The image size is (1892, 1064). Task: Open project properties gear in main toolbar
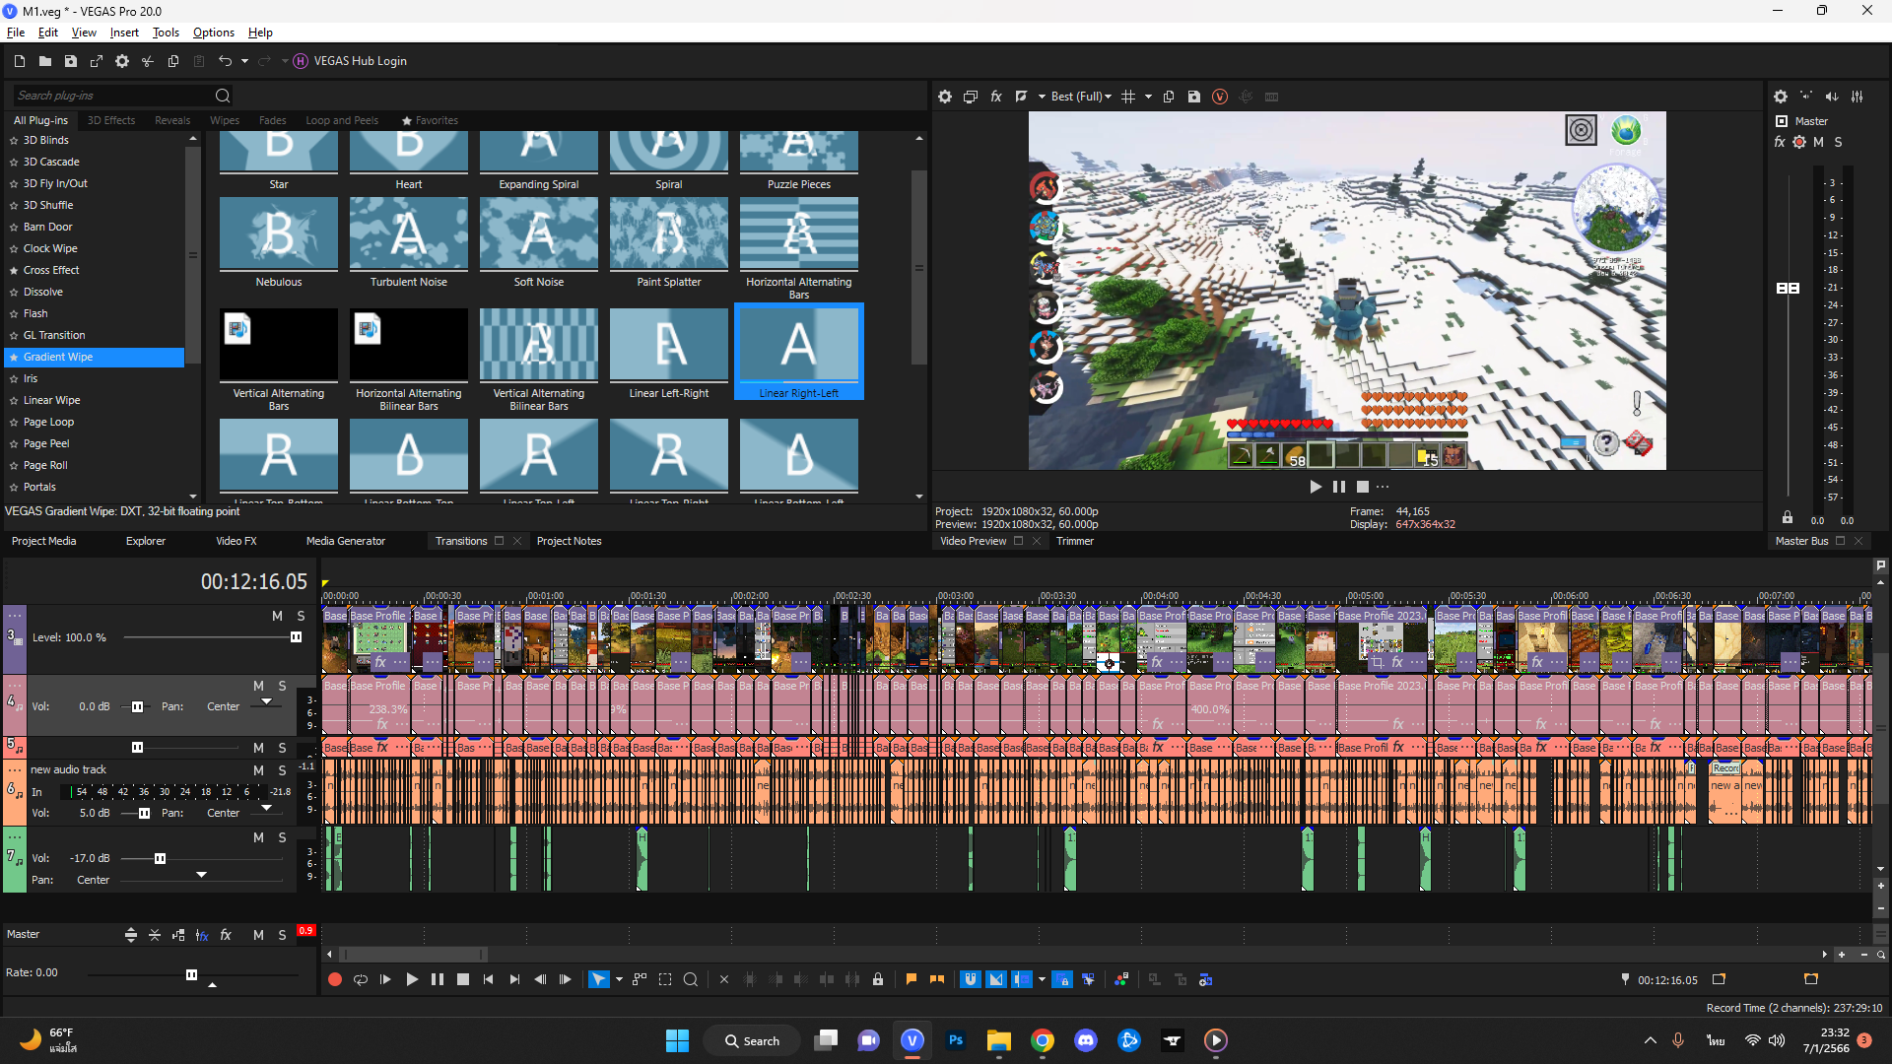point(122,61)
